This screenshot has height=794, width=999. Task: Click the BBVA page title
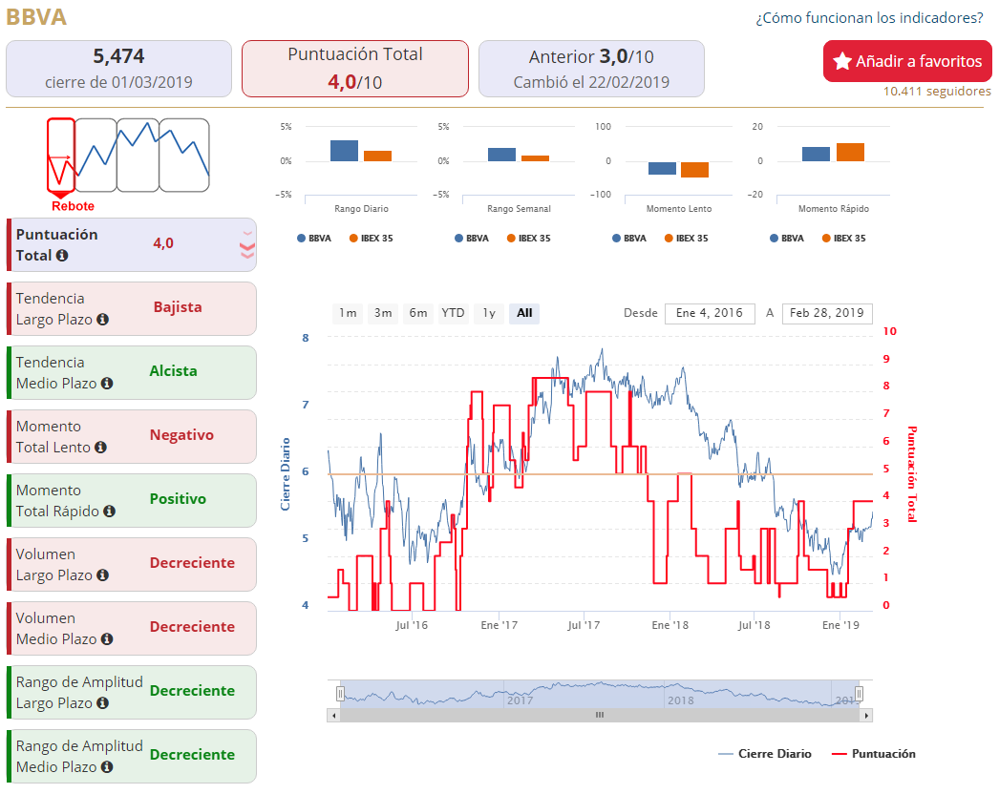(x=36, y=17)
